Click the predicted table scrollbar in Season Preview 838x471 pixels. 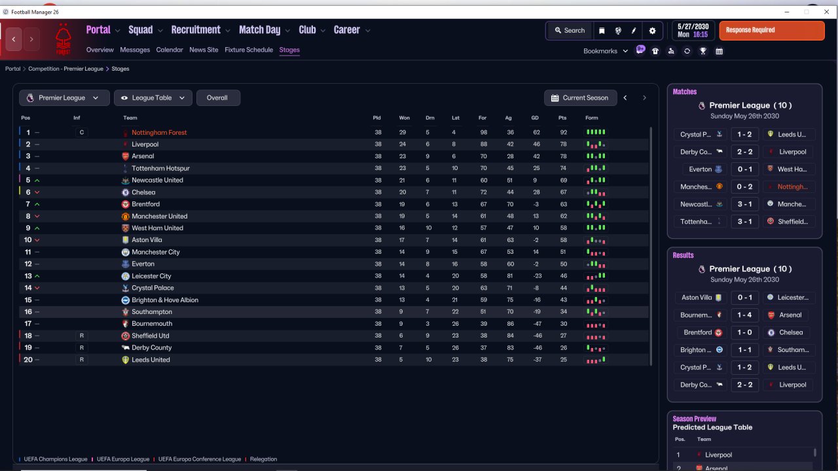815,452
